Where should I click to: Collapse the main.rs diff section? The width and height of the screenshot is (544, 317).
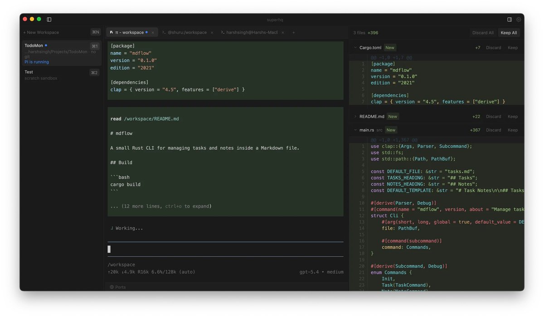tap(355, 130)
